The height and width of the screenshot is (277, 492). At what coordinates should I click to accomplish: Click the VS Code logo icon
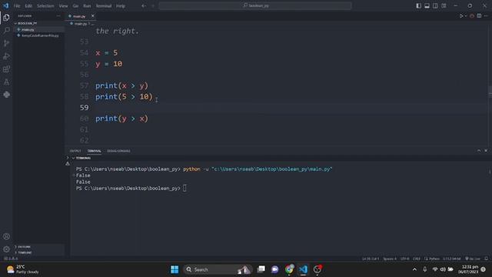click(x=5, y=5)
